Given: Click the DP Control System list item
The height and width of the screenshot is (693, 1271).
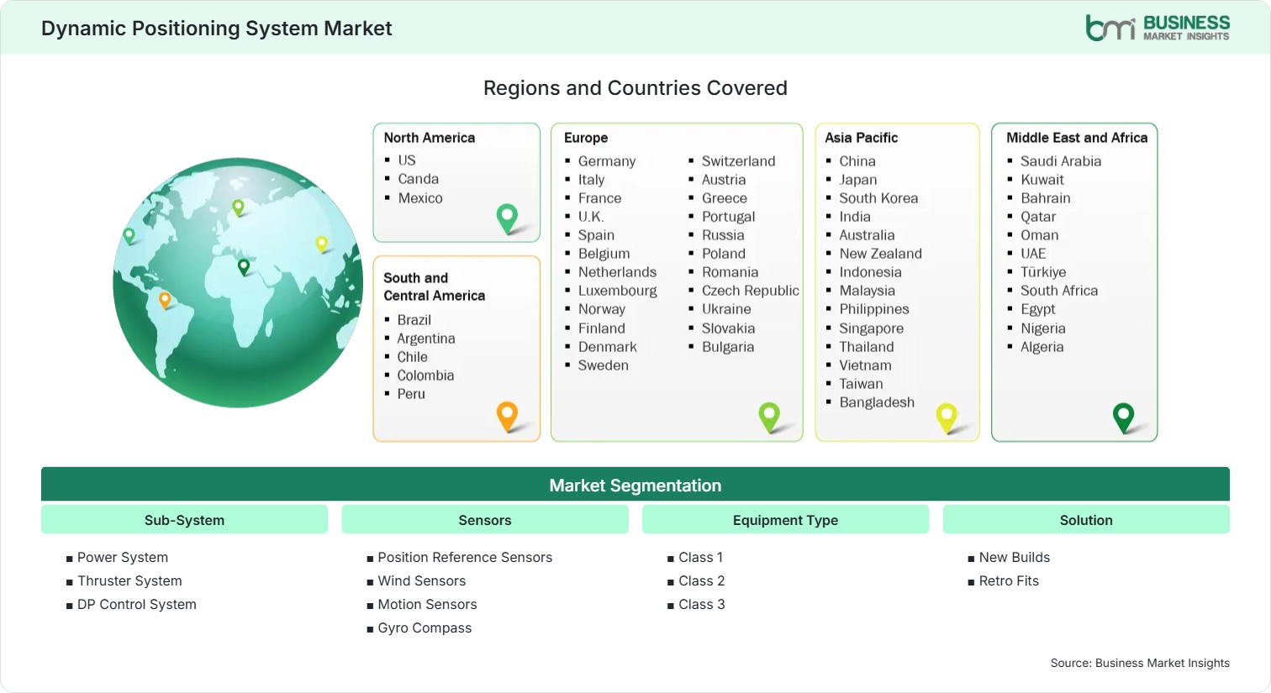Looking at the screenshot, I should [x=137, y=604].
